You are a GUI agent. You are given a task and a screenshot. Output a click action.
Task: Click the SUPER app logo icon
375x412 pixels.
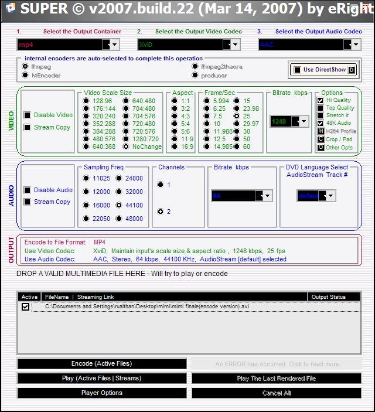[x=10, y=8]
